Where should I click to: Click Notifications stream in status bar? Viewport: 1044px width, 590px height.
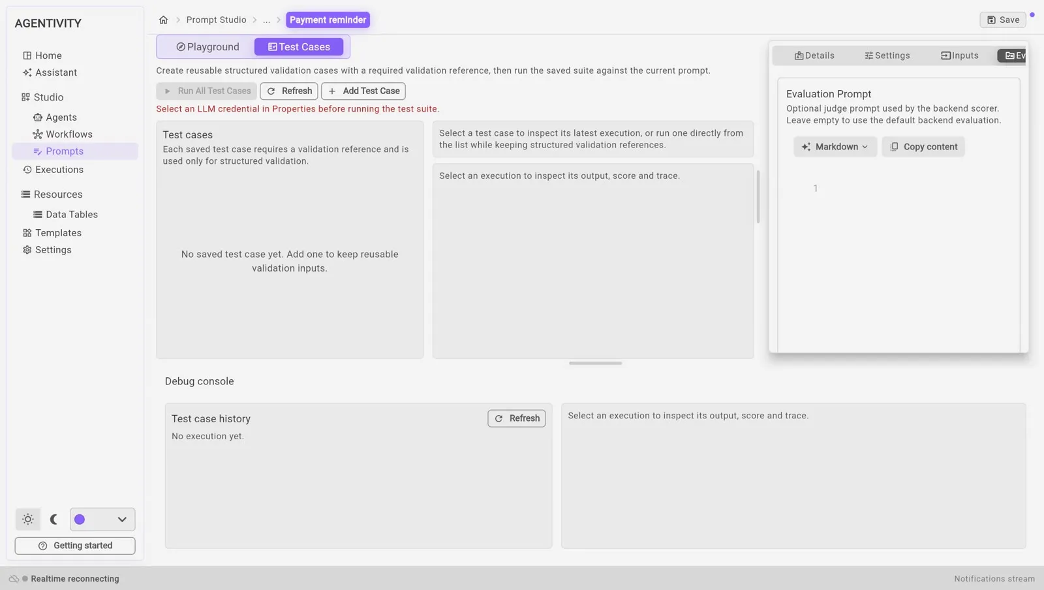994,579
